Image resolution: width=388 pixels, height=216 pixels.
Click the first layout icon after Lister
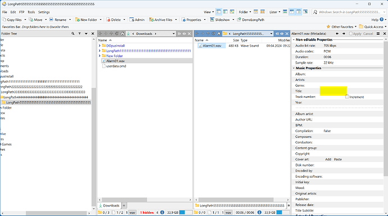[285, 12]
